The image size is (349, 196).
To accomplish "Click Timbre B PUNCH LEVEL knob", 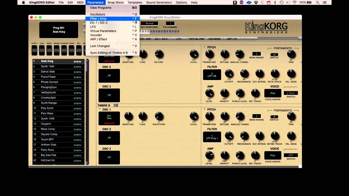I will pyautogui.click(x=240, y=155).
